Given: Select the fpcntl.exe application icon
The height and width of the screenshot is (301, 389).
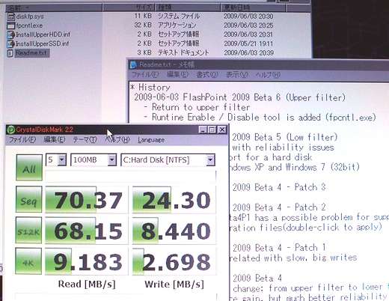Looking at the screenshot, I should [11, 25].
